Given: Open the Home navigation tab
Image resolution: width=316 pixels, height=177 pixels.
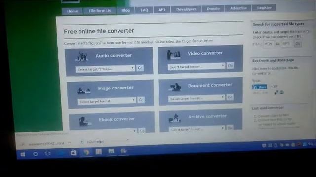Looking at the screenshot, I should [73, 11].
